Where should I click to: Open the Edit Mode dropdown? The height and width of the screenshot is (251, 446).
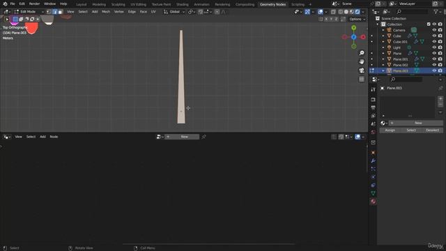pyautogui.click(x=29, y=12)
